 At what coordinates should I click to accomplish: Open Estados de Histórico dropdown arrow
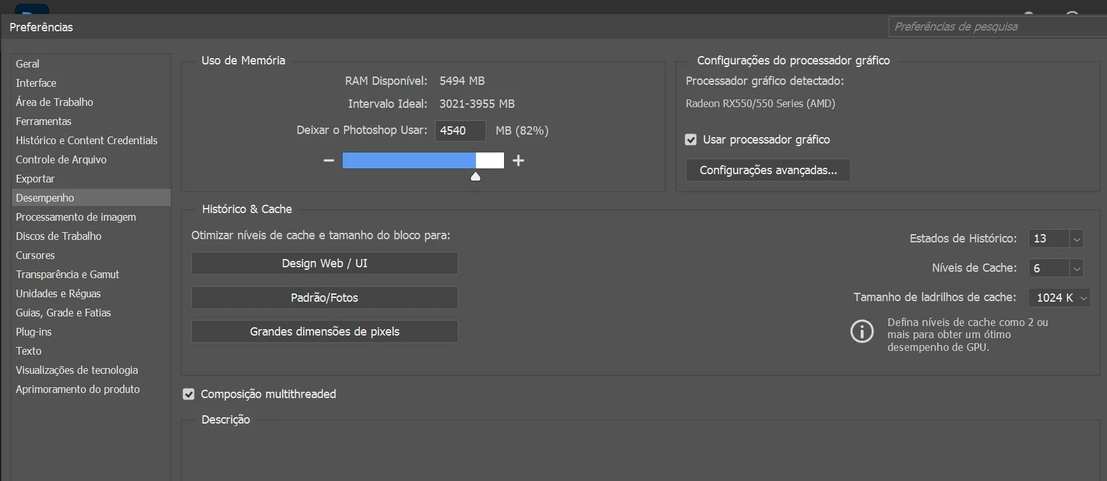tap(1077, 239)
